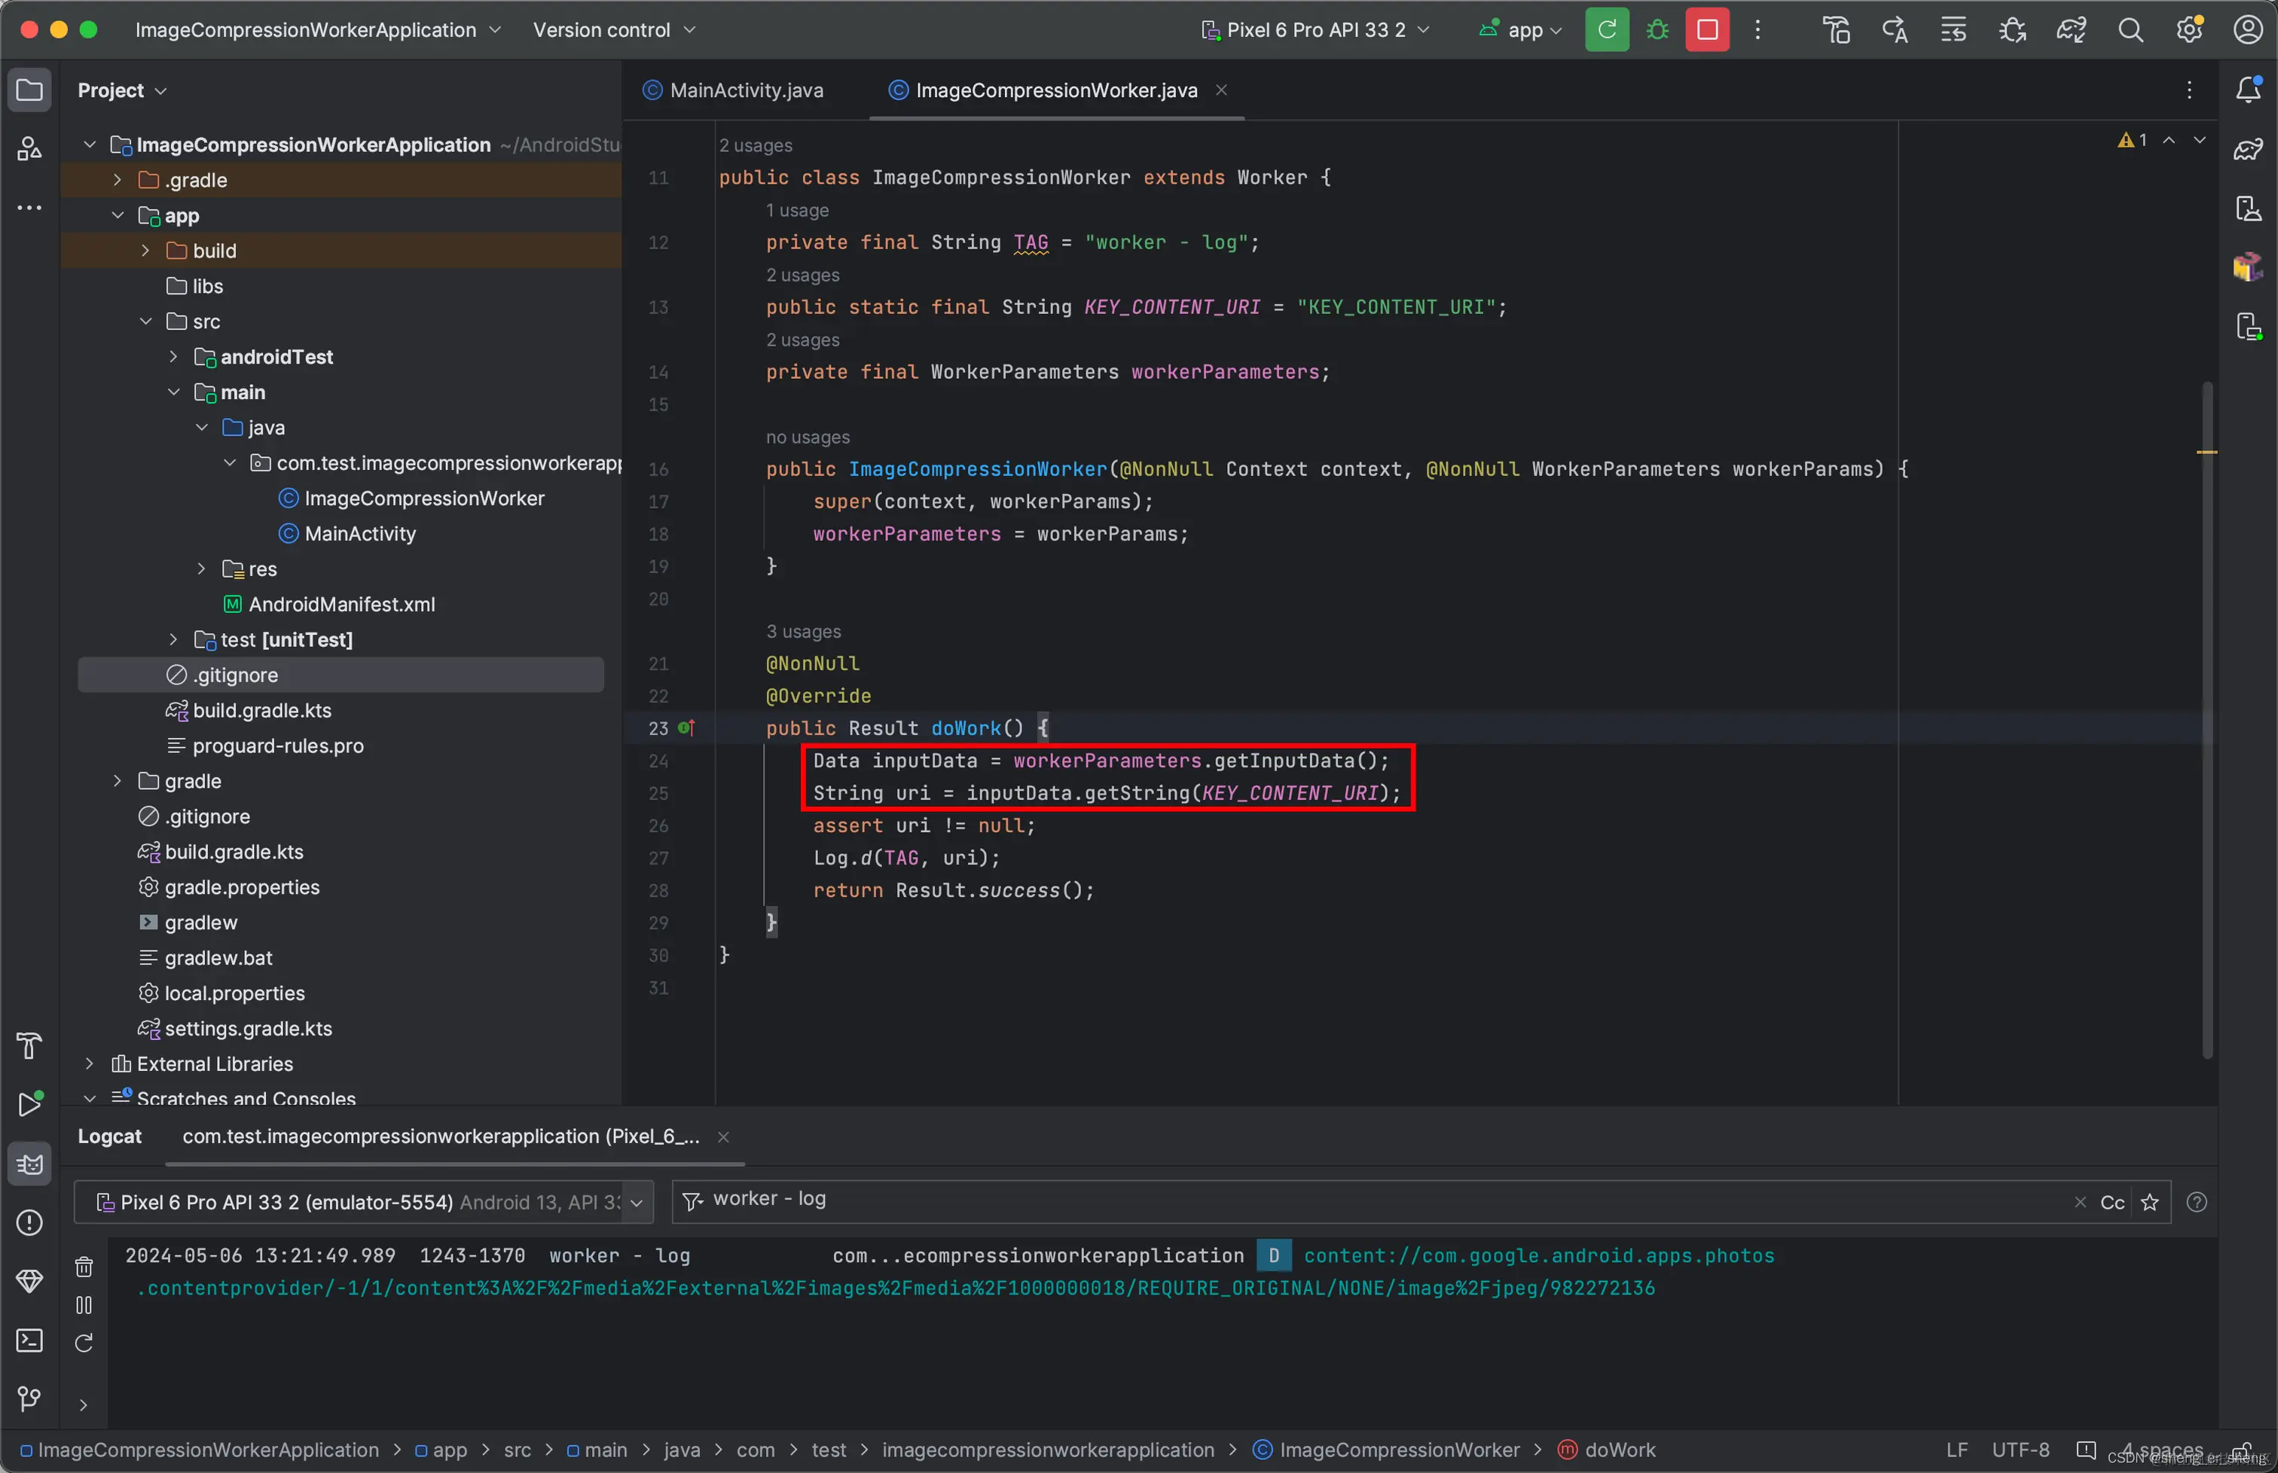
Task: Expand the .gradle folder in tree
Action: (117, 180)
